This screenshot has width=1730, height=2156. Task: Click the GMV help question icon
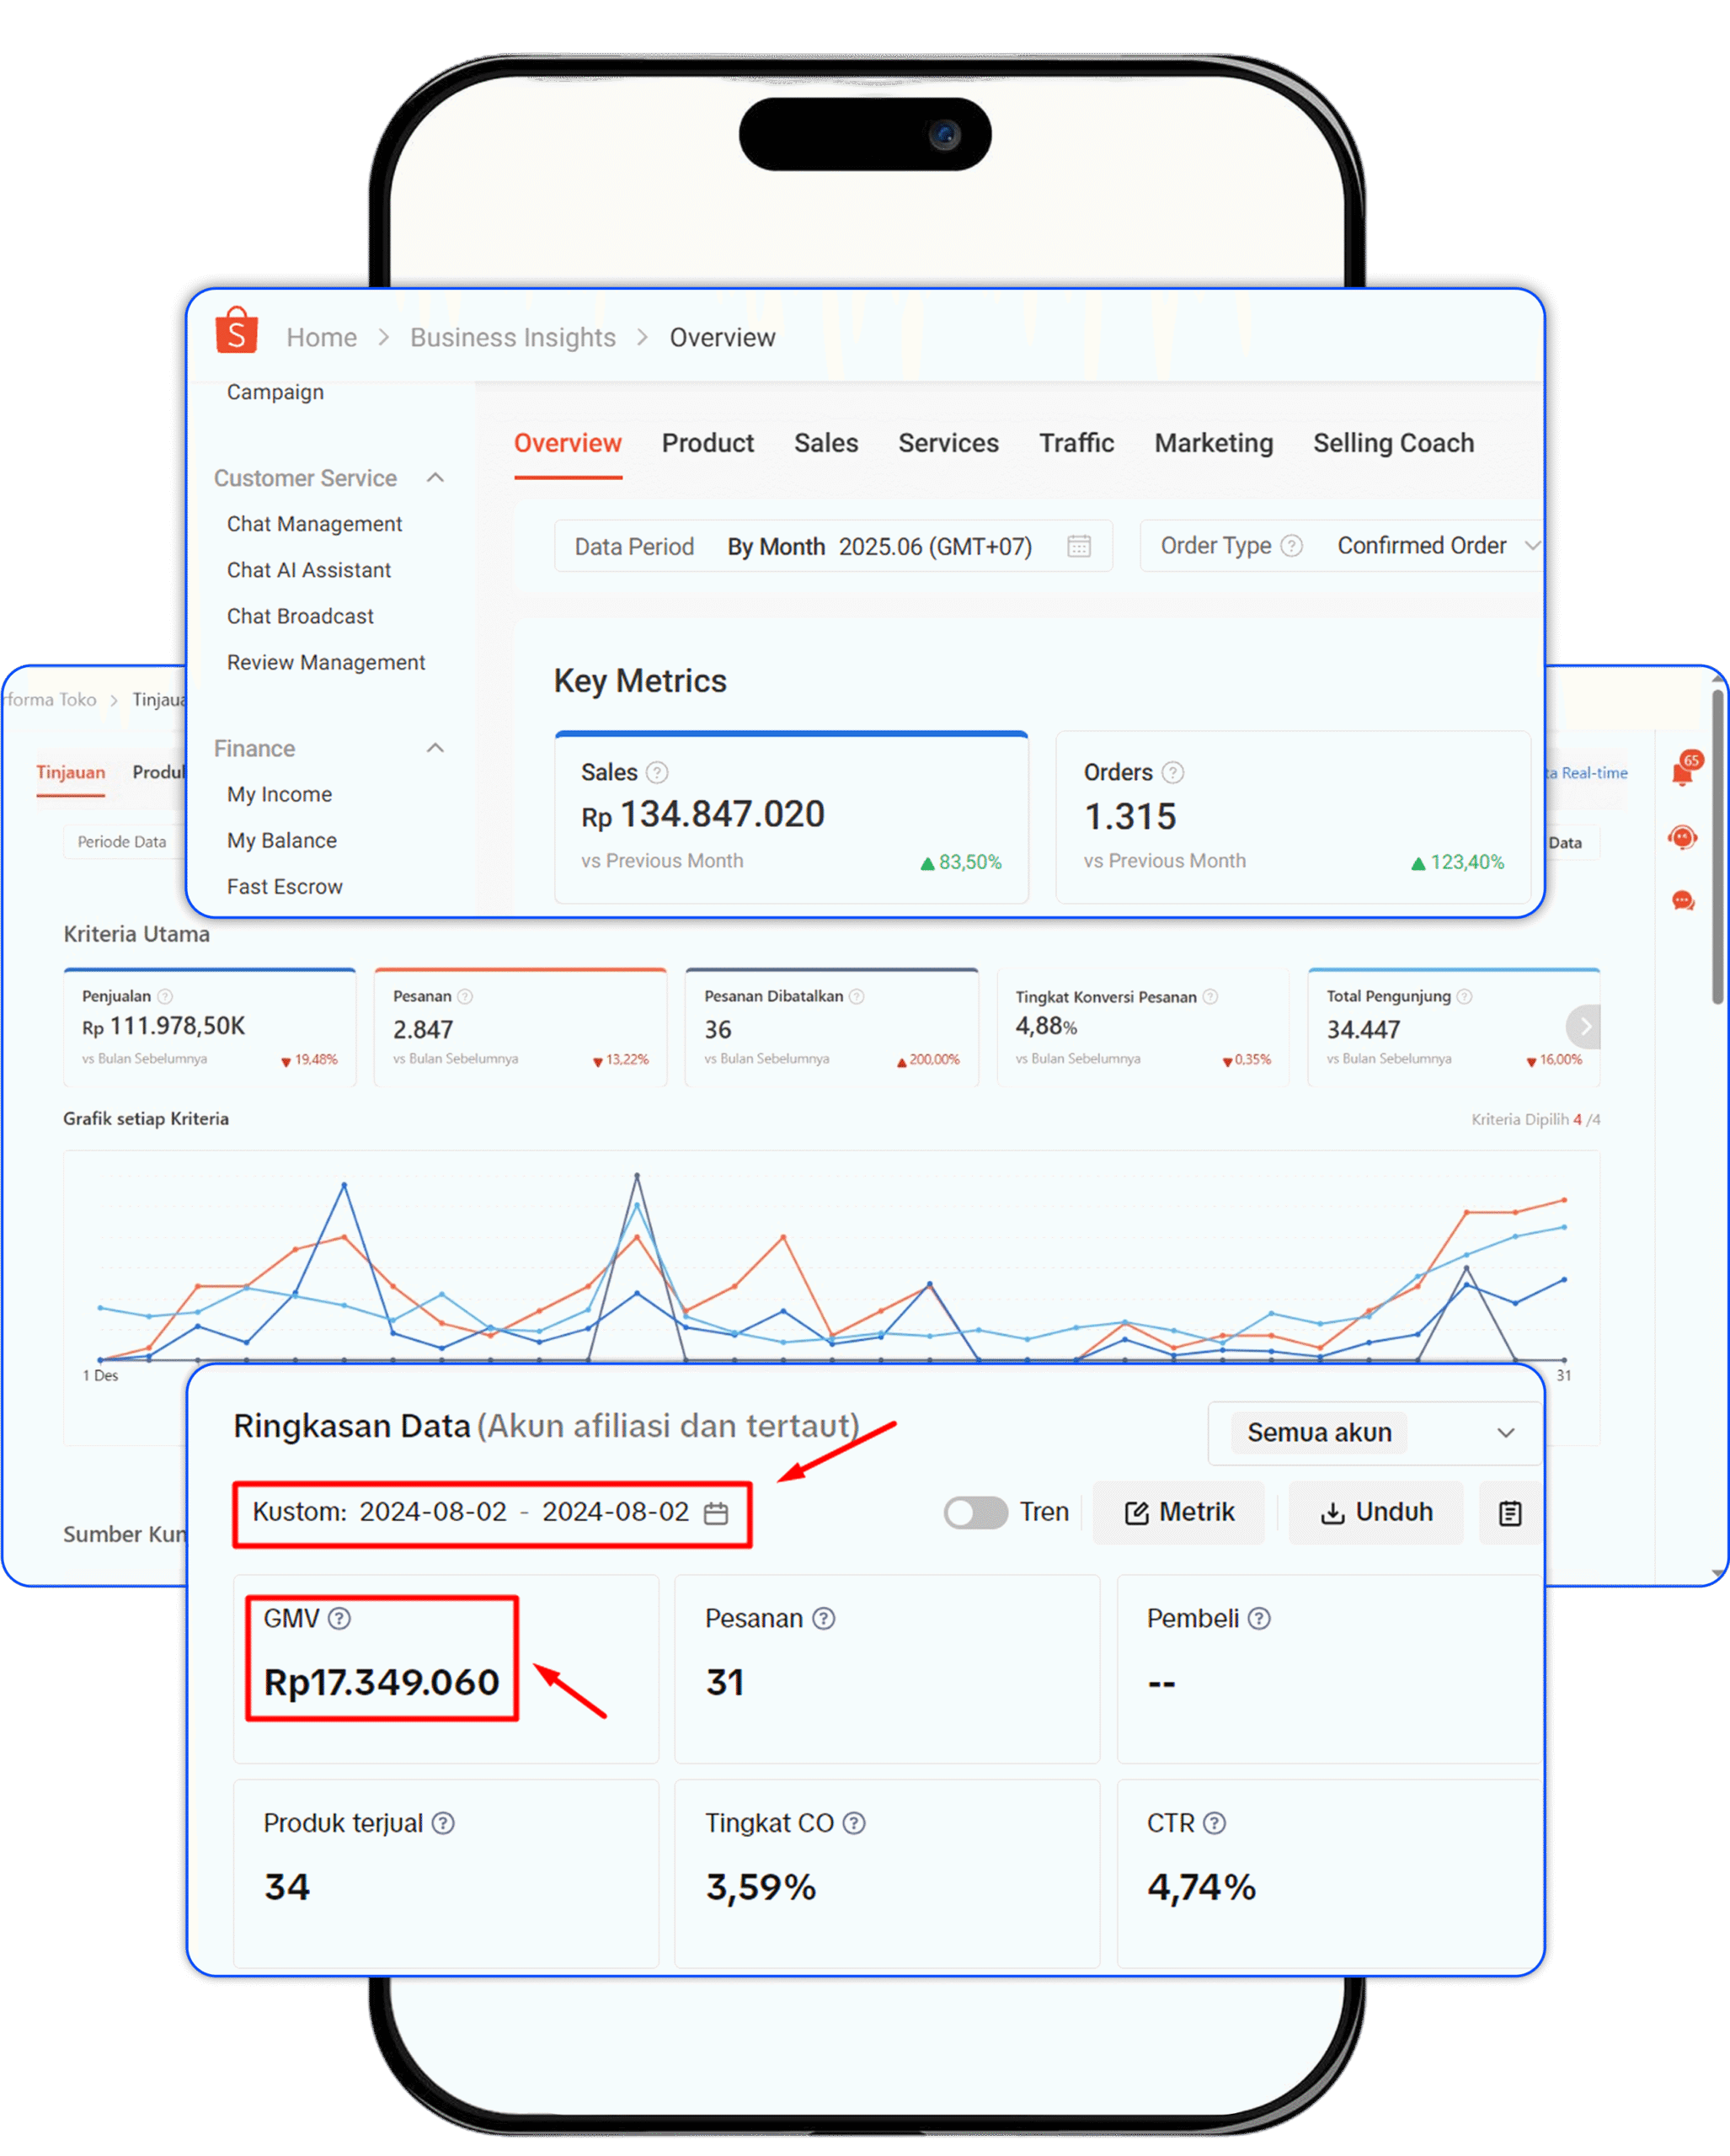[x=339, y=1618]
